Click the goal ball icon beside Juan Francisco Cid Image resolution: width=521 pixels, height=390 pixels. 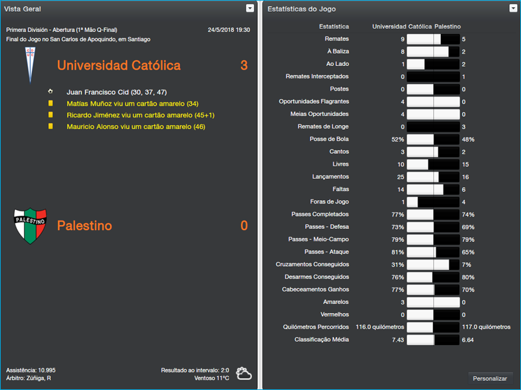click(x=50, y=92)
